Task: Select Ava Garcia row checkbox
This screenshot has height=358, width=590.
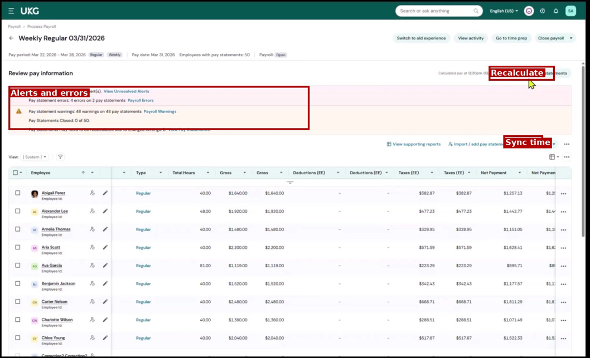Action: (18, 265)
